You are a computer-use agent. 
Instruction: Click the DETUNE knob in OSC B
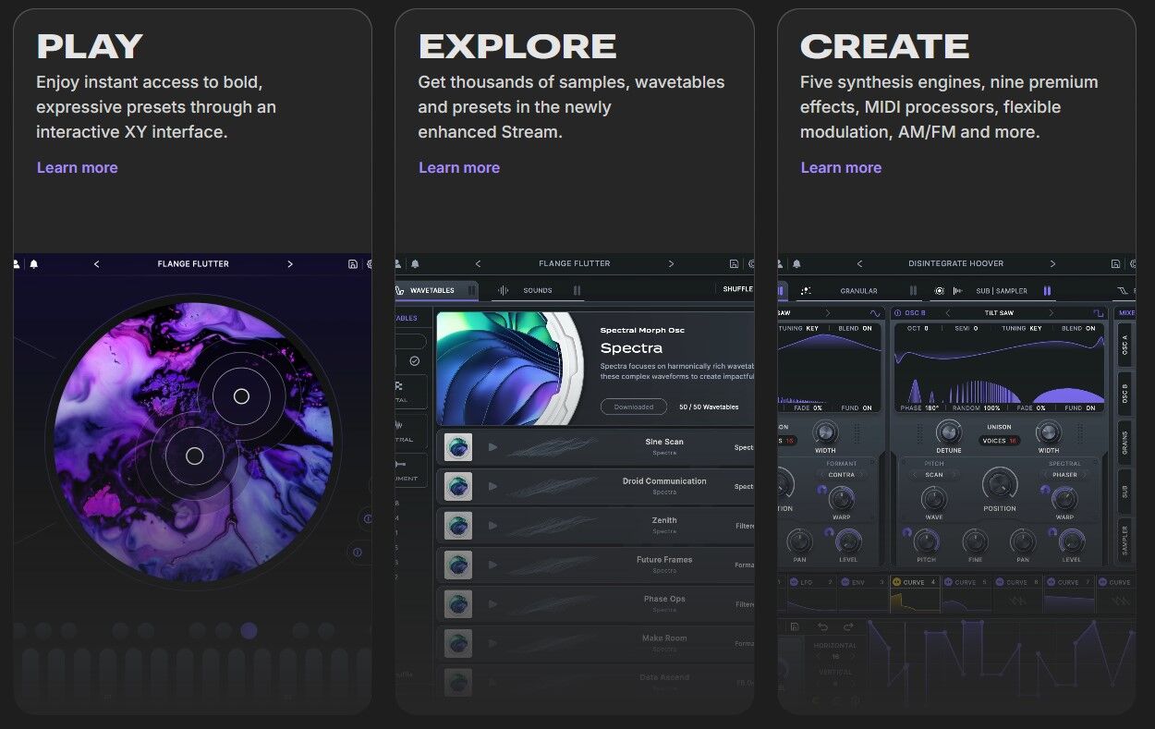949,431
